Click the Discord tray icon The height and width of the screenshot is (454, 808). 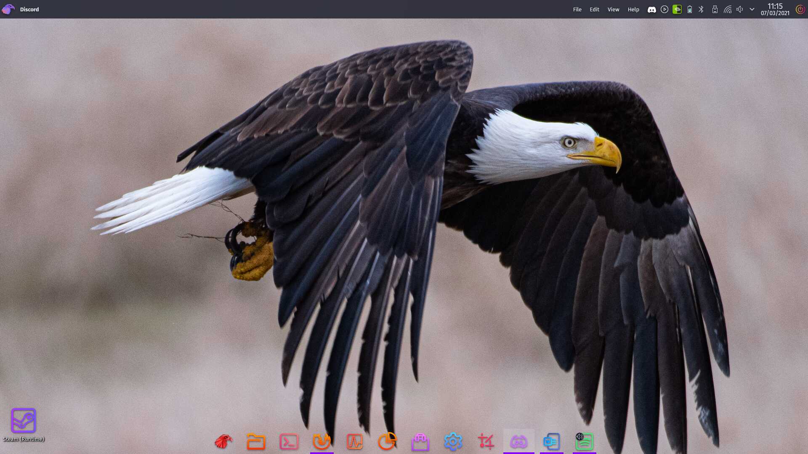coord(651,9)
